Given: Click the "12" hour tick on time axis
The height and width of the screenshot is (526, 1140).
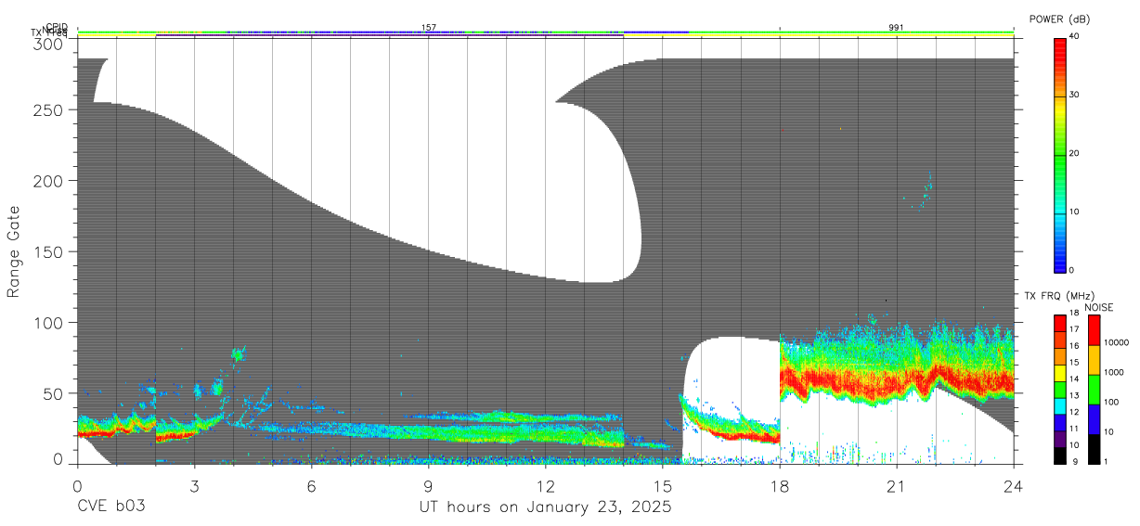Looking at the screenshot, I should [545, 485].
